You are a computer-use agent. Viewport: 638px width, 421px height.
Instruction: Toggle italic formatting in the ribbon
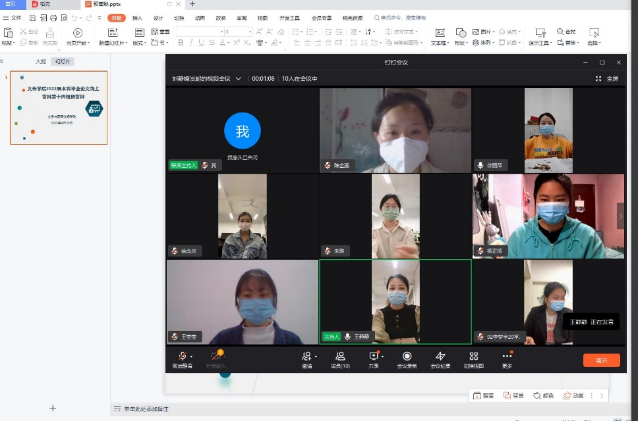click(x=191, y=43)
